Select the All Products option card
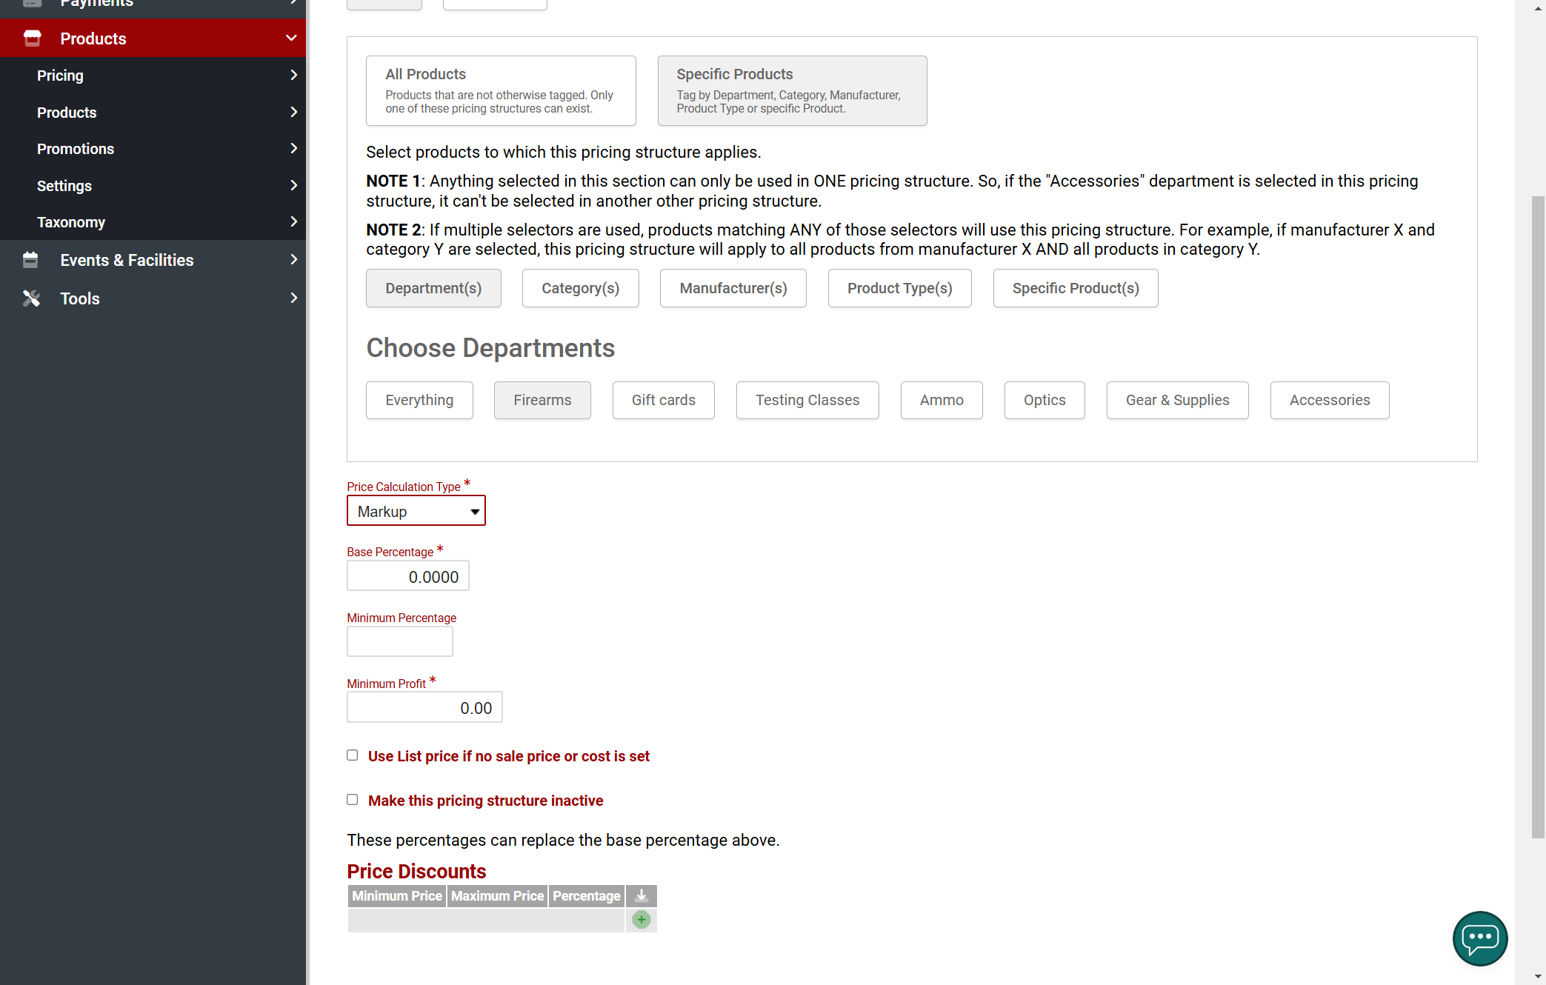The image size is (1546, 985). pyautogui.click(x=501, y=90)
